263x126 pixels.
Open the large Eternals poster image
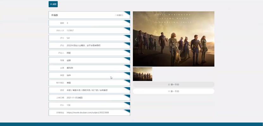[174, 39]
